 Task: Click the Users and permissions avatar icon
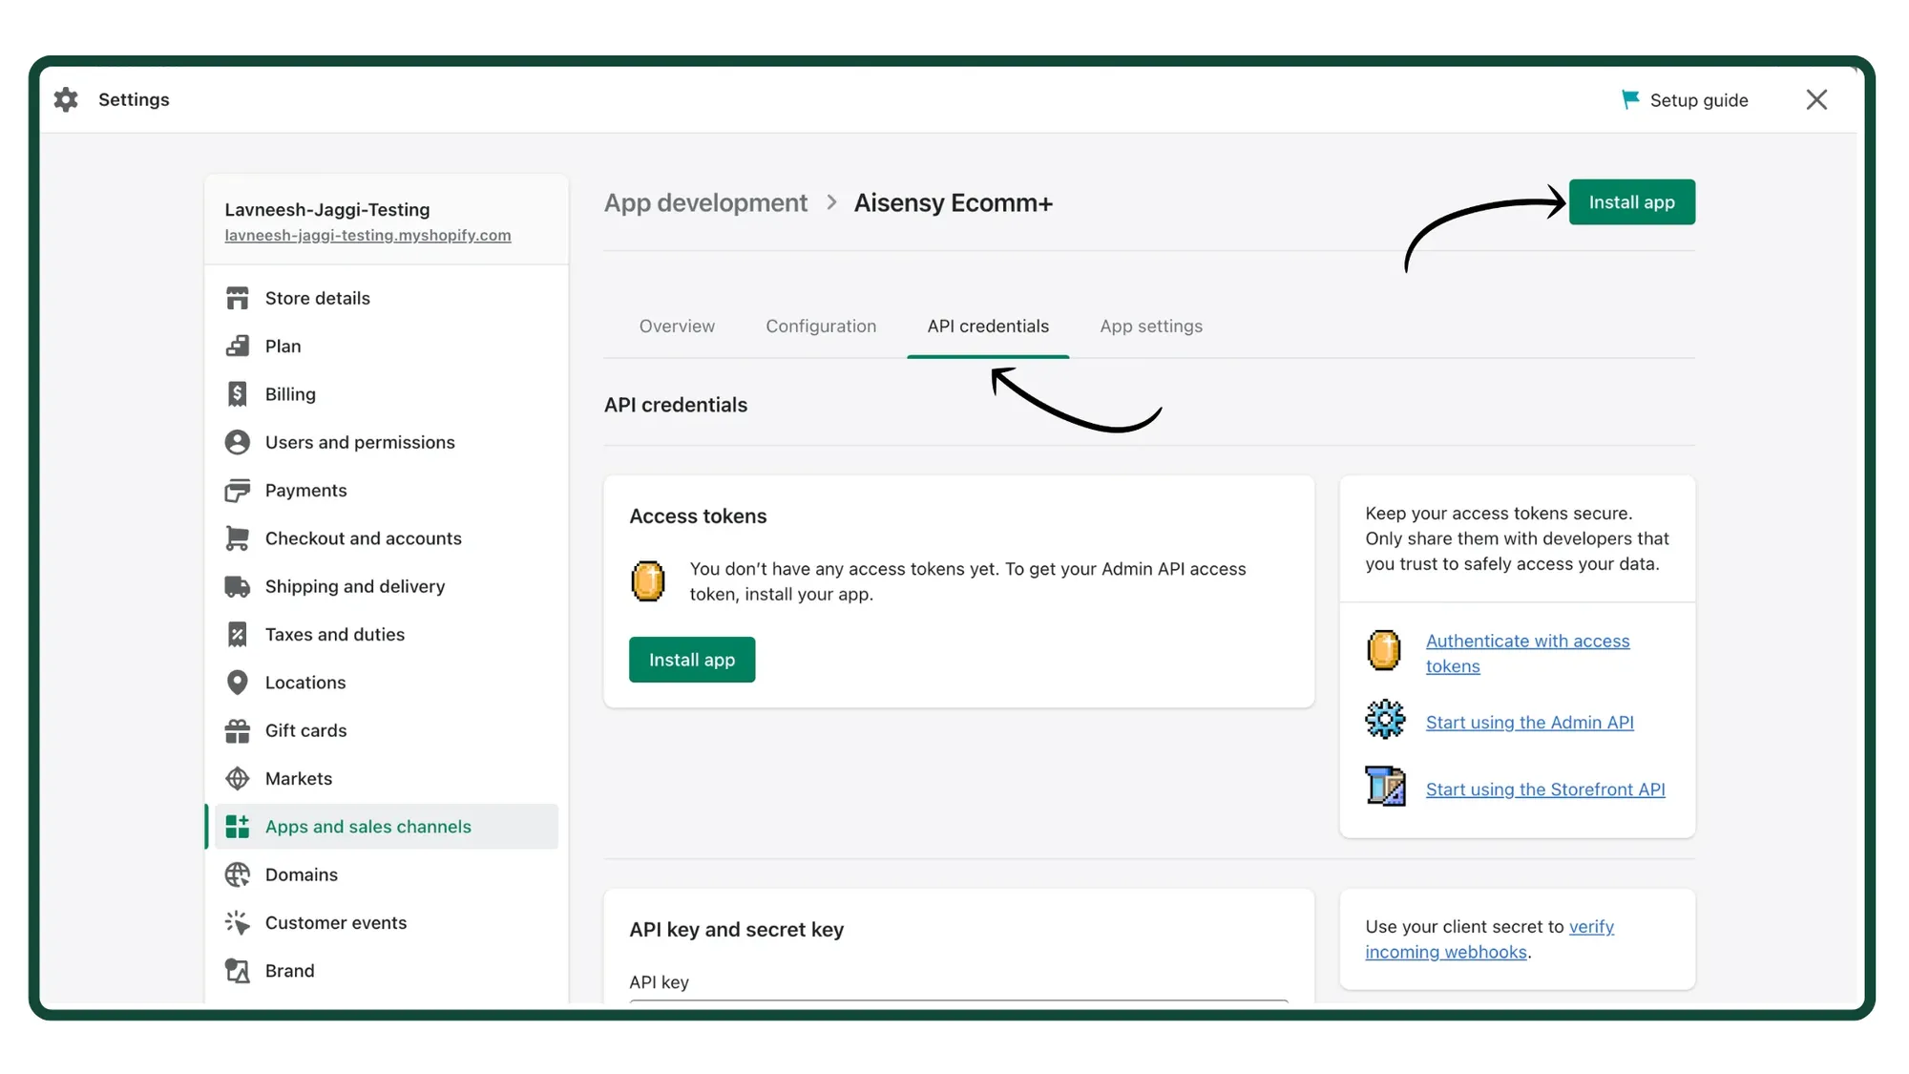tap(238, 442)
